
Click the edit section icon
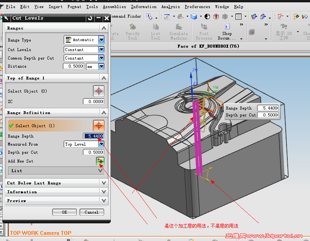(x=263, y=17)
